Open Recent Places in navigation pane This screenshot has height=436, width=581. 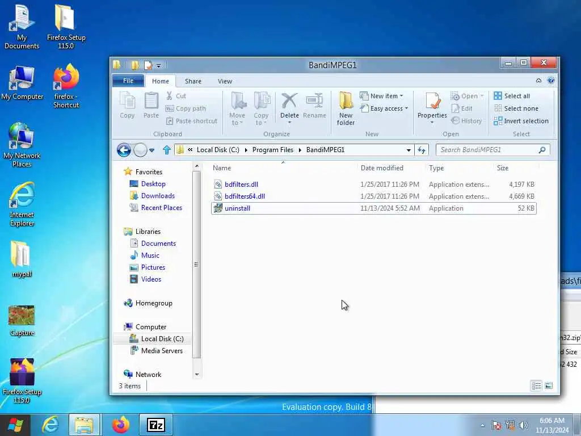tap(162, 208)
